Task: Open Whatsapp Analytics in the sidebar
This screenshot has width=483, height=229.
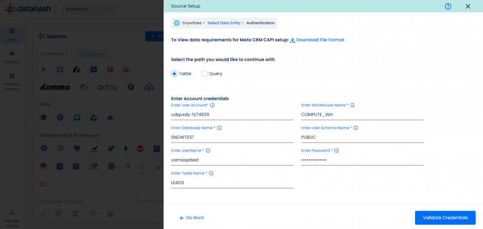Action: pos(12,82)
